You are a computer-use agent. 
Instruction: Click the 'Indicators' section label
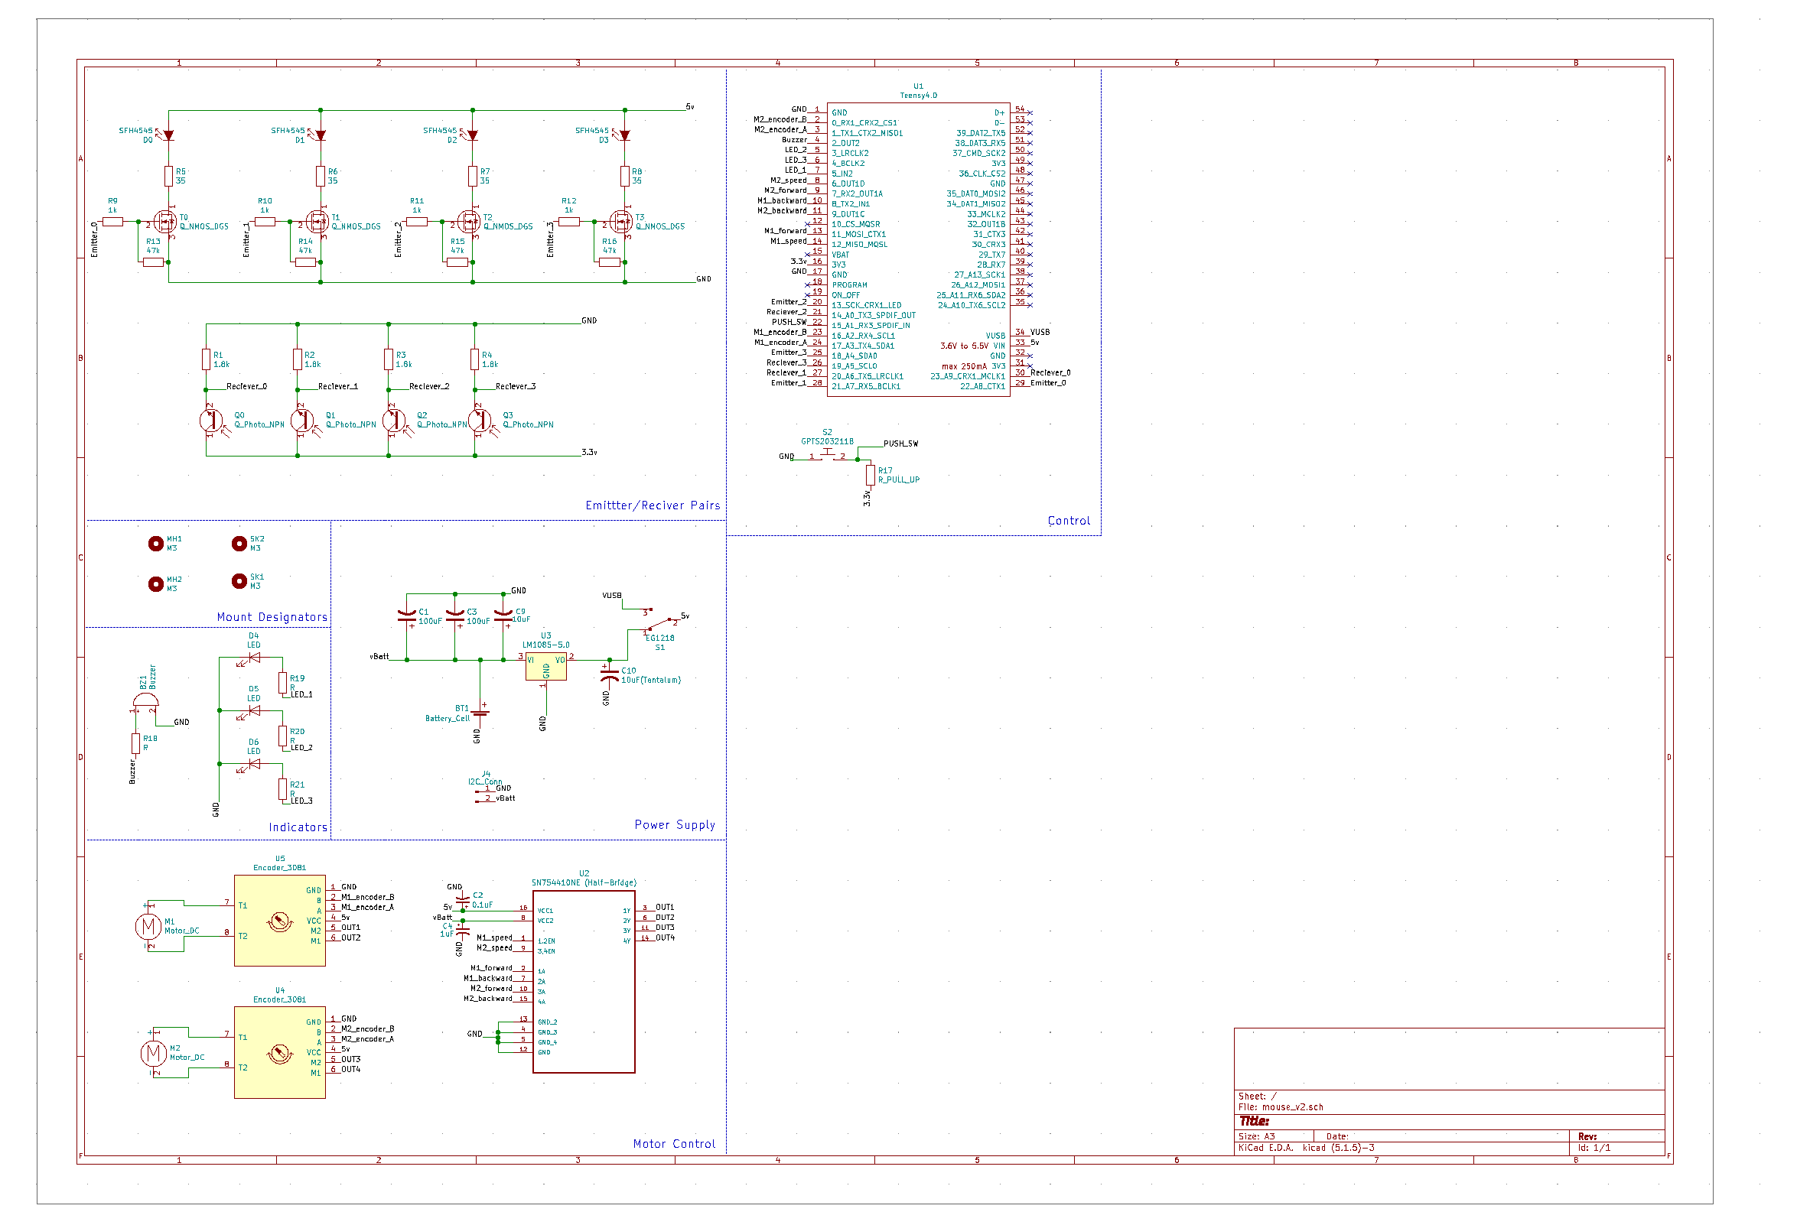point(298,827)
